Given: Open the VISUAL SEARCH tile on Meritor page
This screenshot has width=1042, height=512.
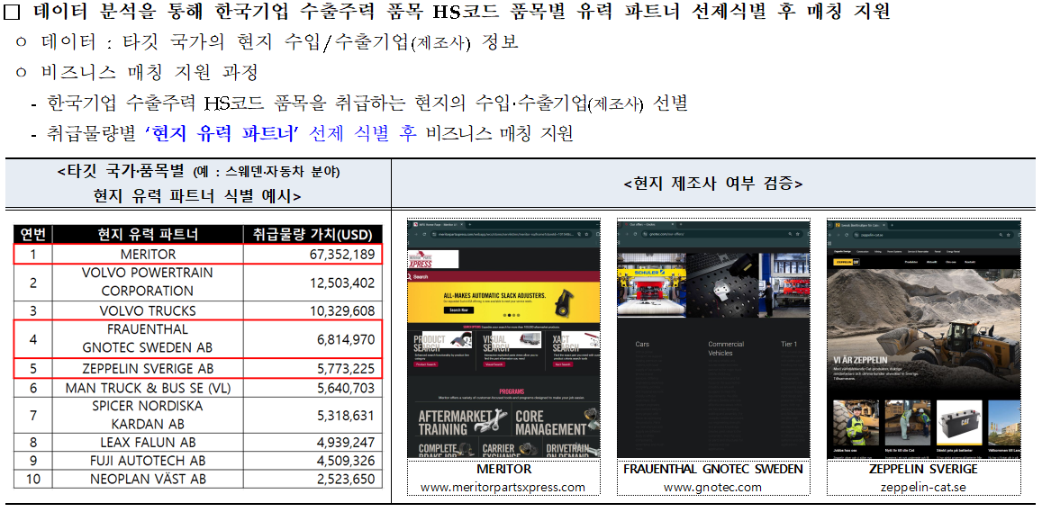Looking at the screenshot, I should pos(511,348).
